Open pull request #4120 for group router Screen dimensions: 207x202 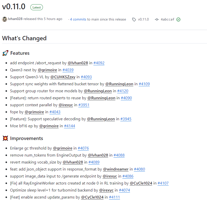coord(123,91)
